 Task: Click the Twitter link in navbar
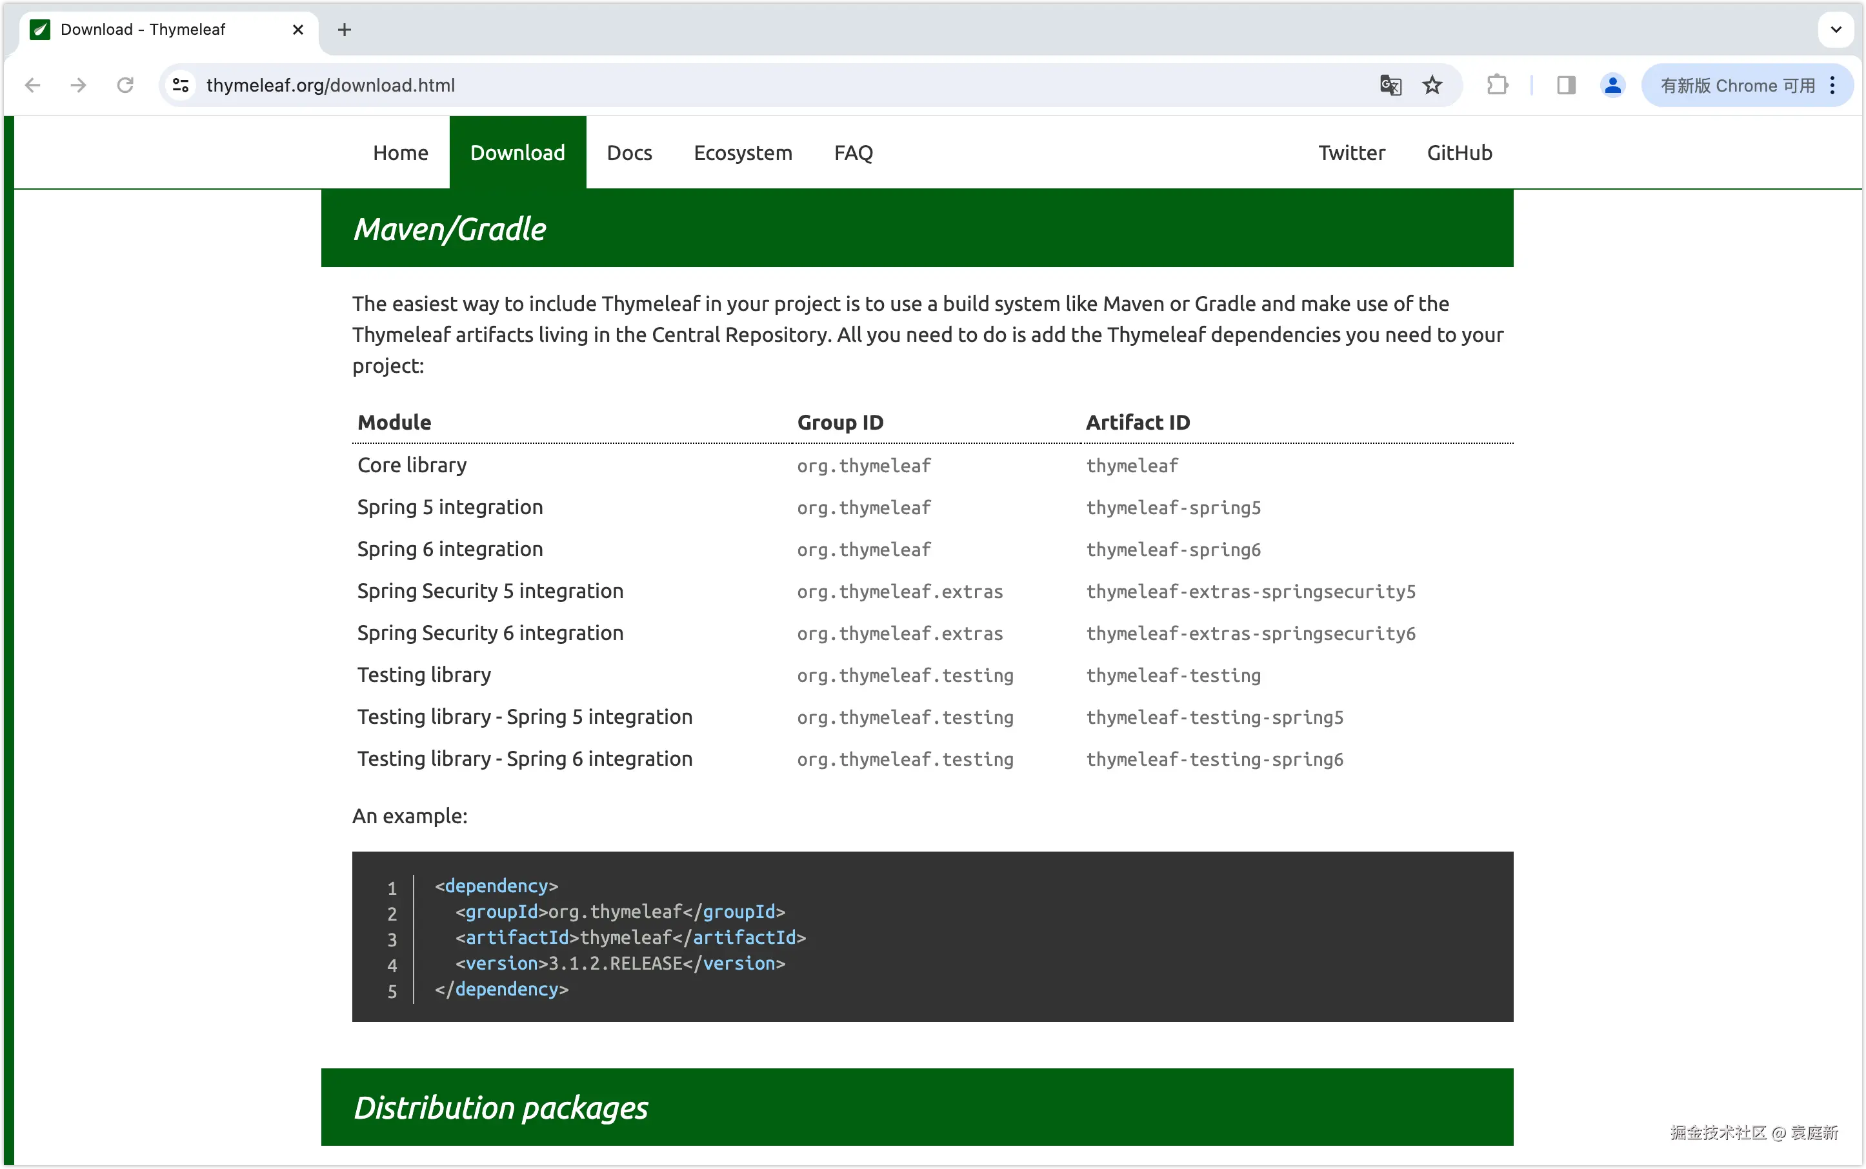click(x=1351, y=153)
